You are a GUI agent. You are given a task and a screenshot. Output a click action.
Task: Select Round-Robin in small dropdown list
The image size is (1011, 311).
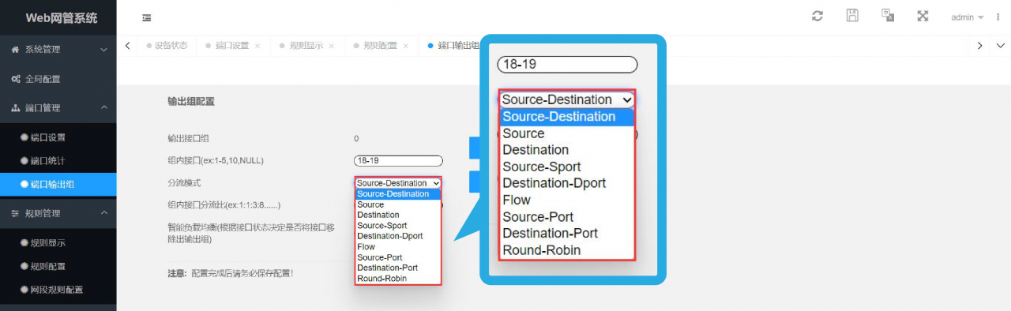pos(398,279)
